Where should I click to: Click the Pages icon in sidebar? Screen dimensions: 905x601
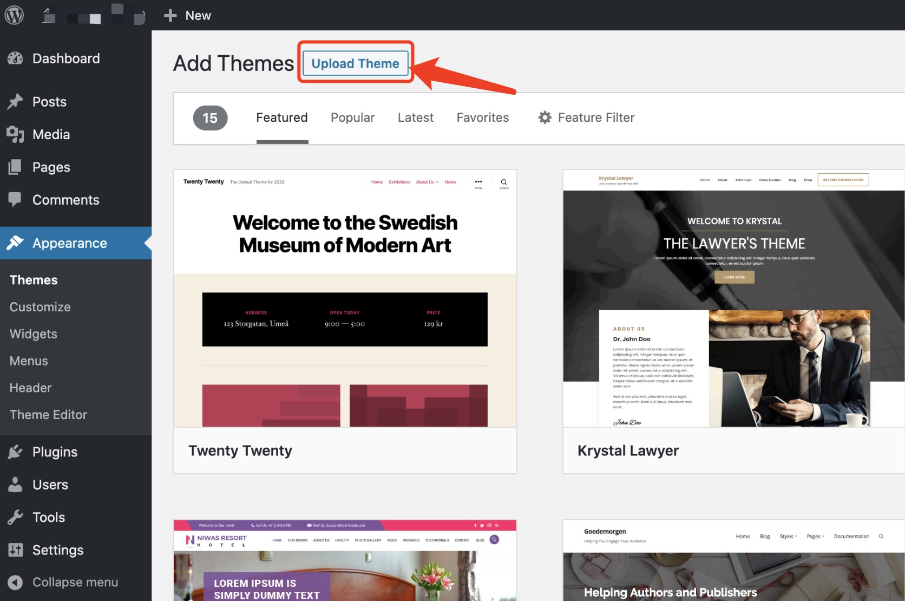[15, 167]
